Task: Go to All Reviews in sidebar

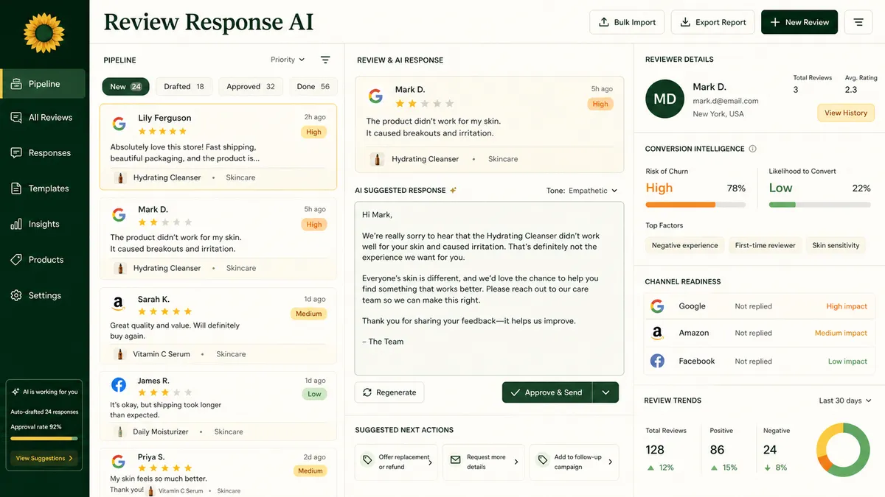Action: tap(44, 117)
